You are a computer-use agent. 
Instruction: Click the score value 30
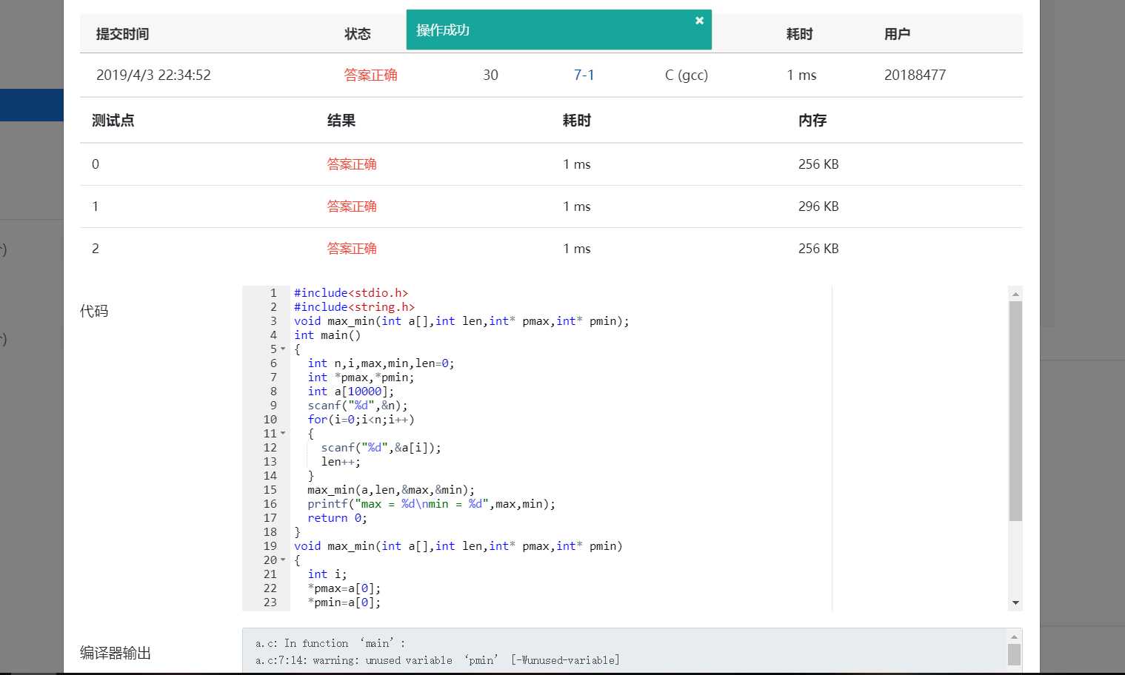point(490,75)
